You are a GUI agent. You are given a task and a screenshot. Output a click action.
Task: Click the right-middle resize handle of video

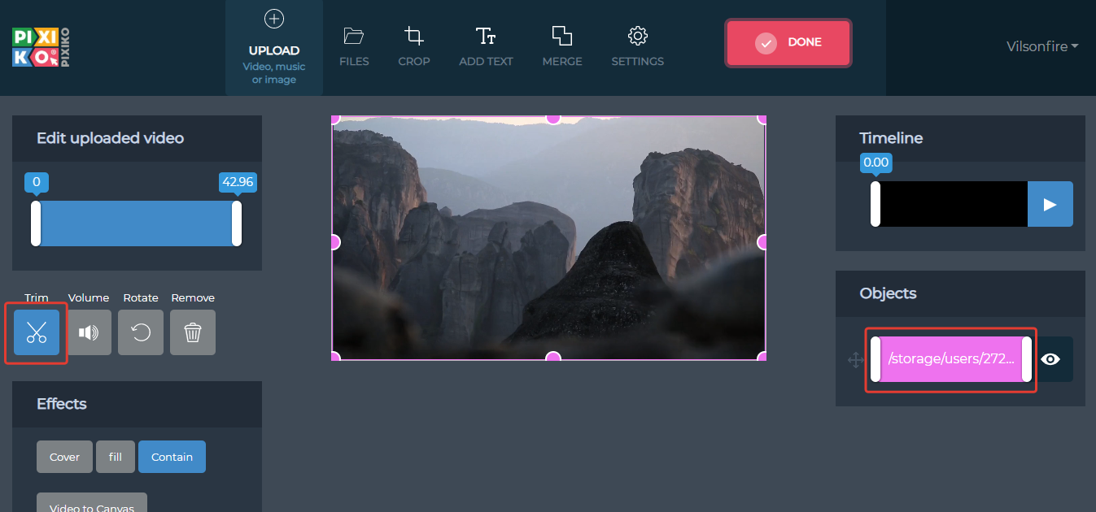click(x=763, y=241)
